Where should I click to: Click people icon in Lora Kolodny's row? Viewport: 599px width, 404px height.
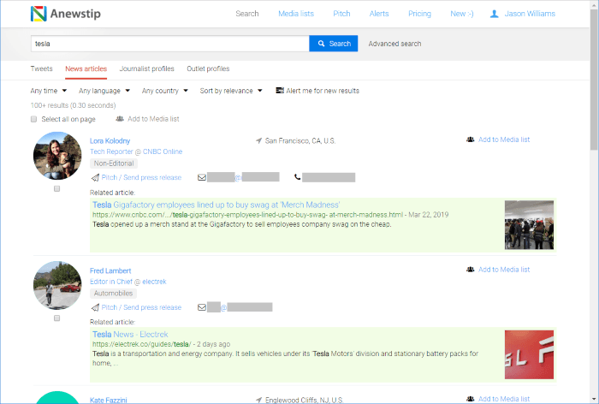pos(471,140)
